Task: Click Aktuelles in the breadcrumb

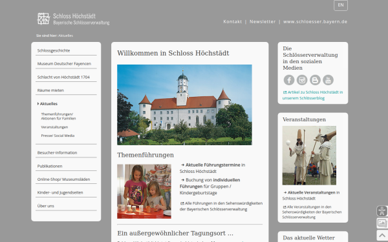Action: point(65,35)
